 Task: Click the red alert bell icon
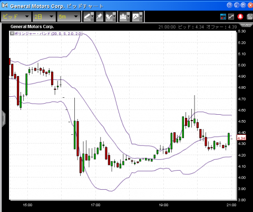(240, 17)
